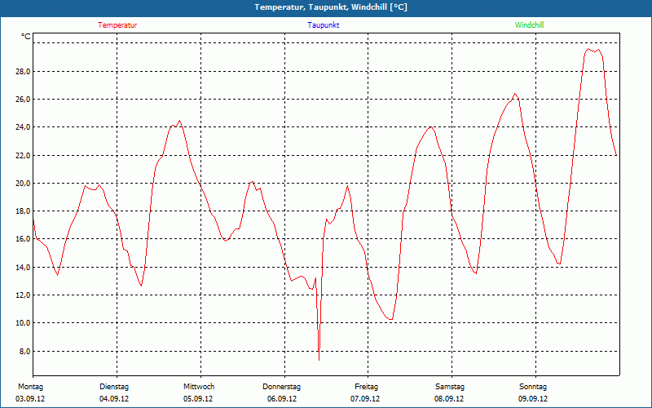Click the 22,0 y-axis value
Screen dimensions: 652x408
[23, 155]
